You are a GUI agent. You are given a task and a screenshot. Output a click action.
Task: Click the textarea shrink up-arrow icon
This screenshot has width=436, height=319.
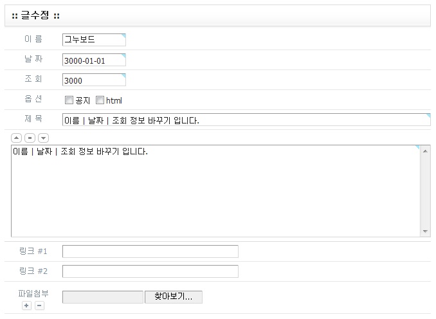(16, 138)
